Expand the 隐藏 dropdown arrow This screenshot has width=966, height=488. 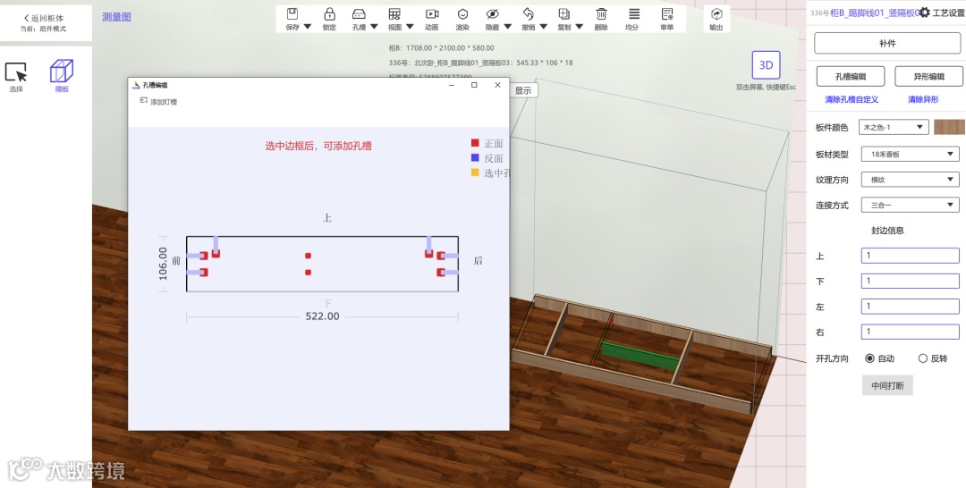(508, 27)
